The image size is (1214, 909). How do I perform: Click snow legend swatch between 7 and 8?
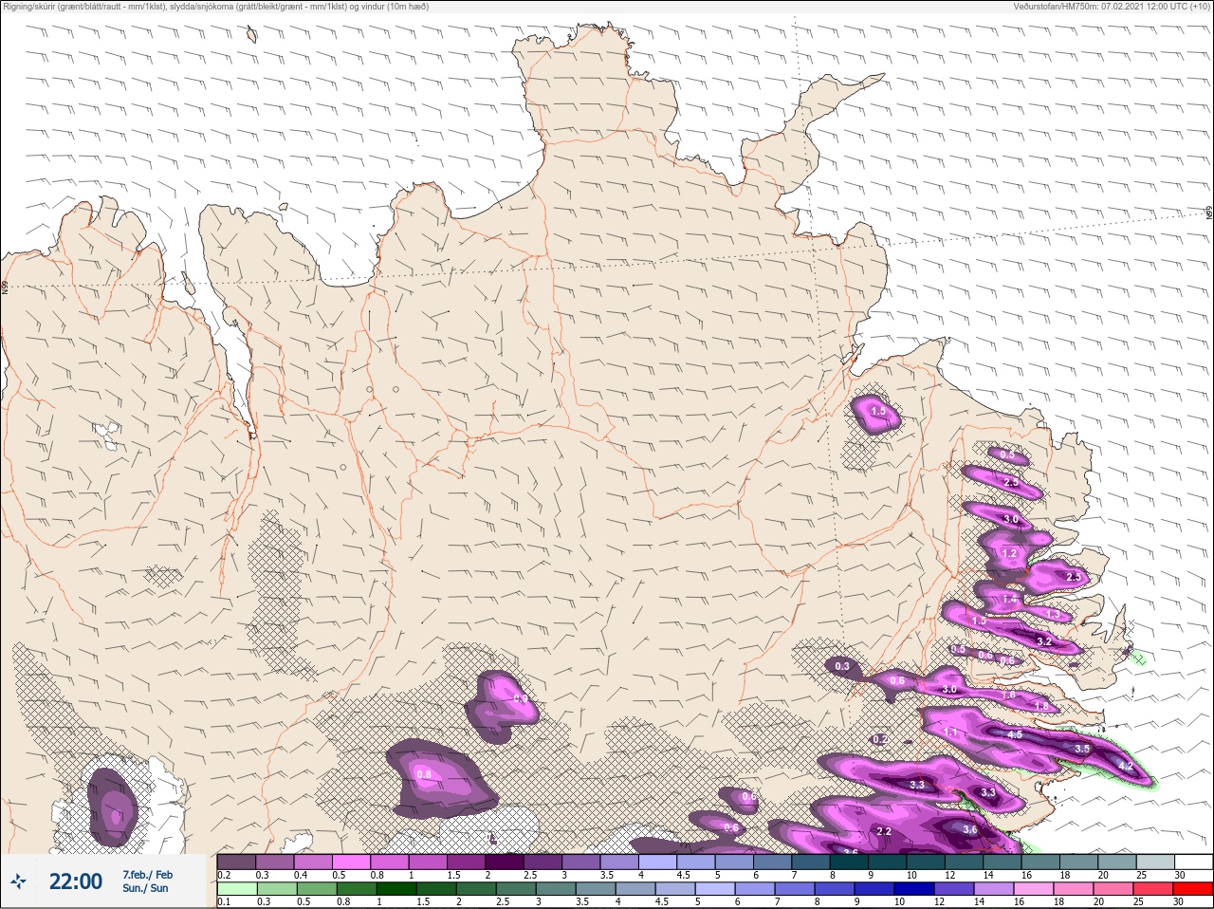tap(813, 862)
